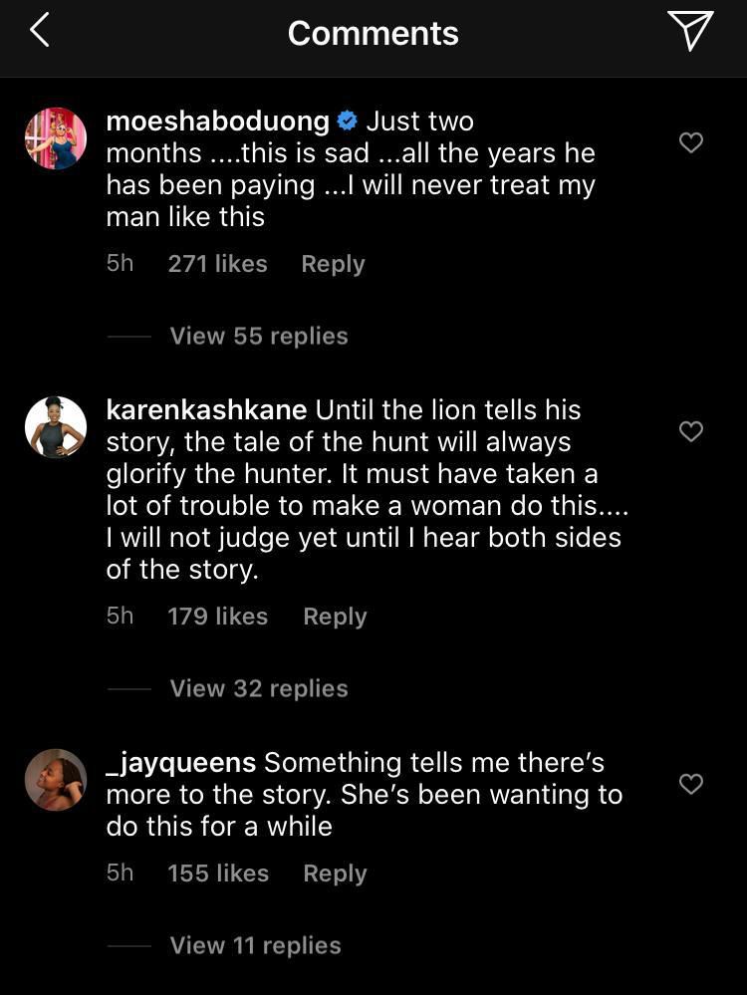Expand View 11 replies
Image resolution: width=747 pixels, height=995 pixels.
pyautogui.click(x=255, y=945)
